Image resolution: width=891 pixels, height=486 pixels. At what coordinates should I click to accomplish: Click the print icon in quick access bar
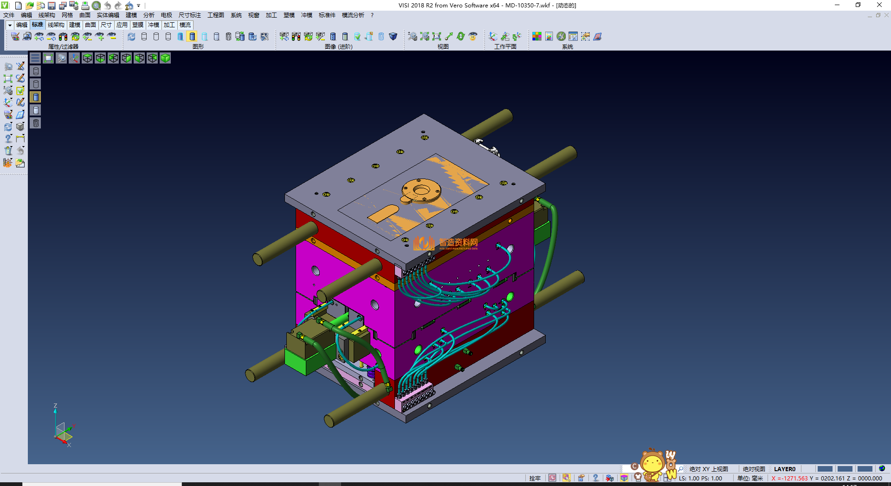pyautogui.click(x=85, y=6)
